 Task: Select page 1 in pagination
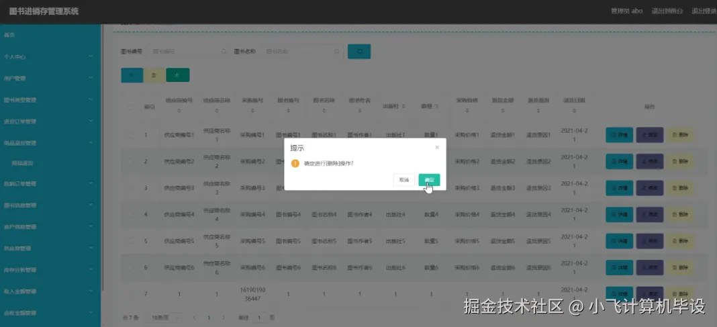click(x=209, y=318)
